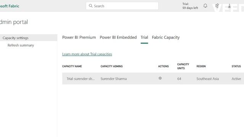The image size is (244, 137).
Task: Open the Trial-surender-sh... capacity name
Action: (x=80, y=79)
